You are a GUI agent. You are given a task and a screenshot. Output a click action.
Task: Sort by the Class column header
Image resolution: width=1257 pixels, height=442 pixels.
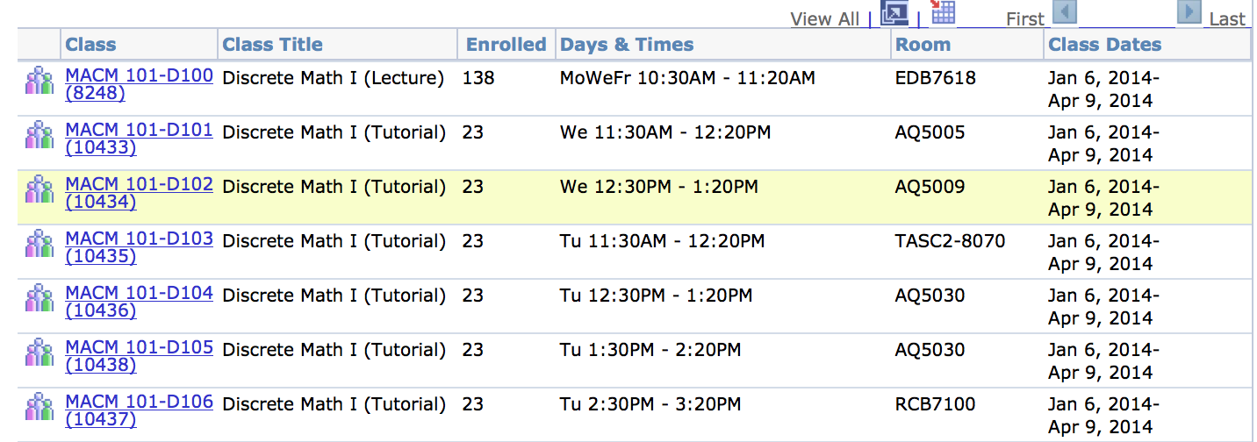pyautogui.click(x=90, y=45)
